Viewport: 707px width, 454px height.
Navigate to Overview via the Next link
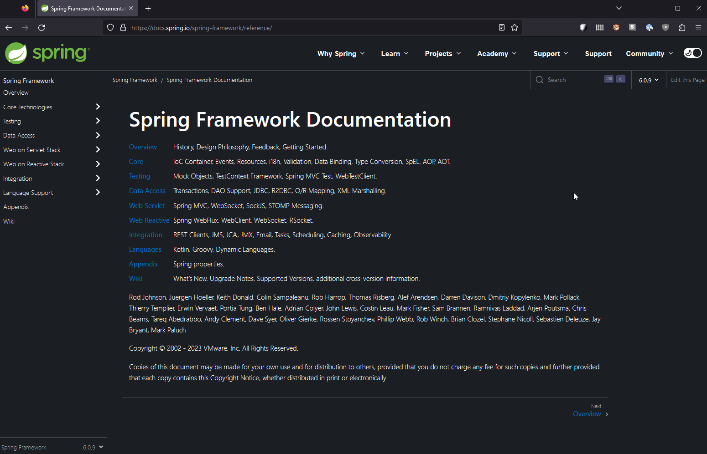coord(587,413)
